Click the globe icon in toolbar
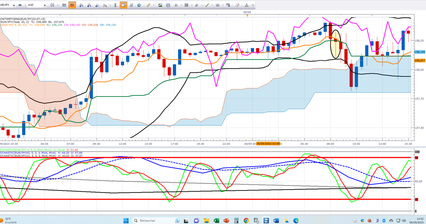The height and width of the screenshot is (224, 426). click(x=139, y=5)
